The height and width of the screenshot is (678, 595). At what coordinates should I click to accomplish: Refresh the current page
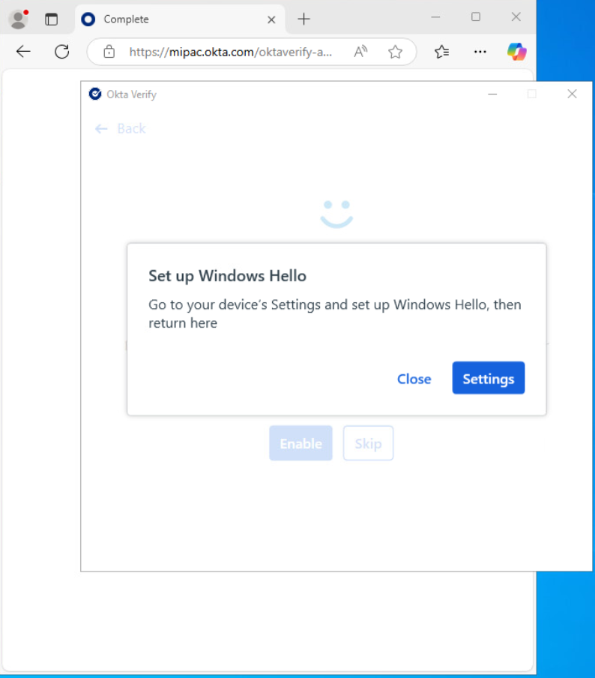tap(62, 52)
